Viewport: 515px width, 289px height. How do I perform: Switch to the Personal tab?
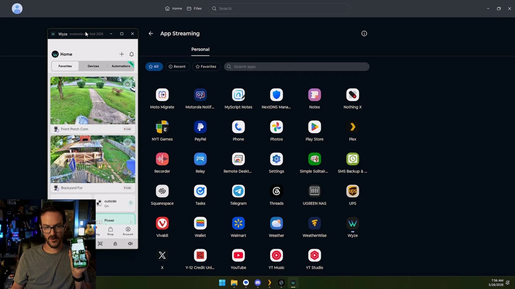point(200,50)
